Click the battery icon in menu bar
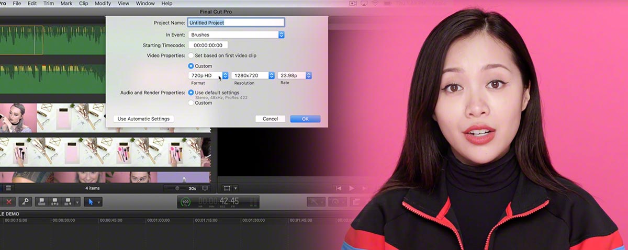 (387, 3)
